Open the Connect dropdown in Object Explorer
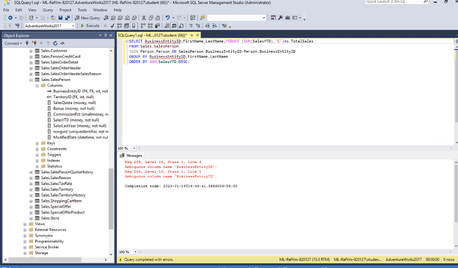 [13, 43]
